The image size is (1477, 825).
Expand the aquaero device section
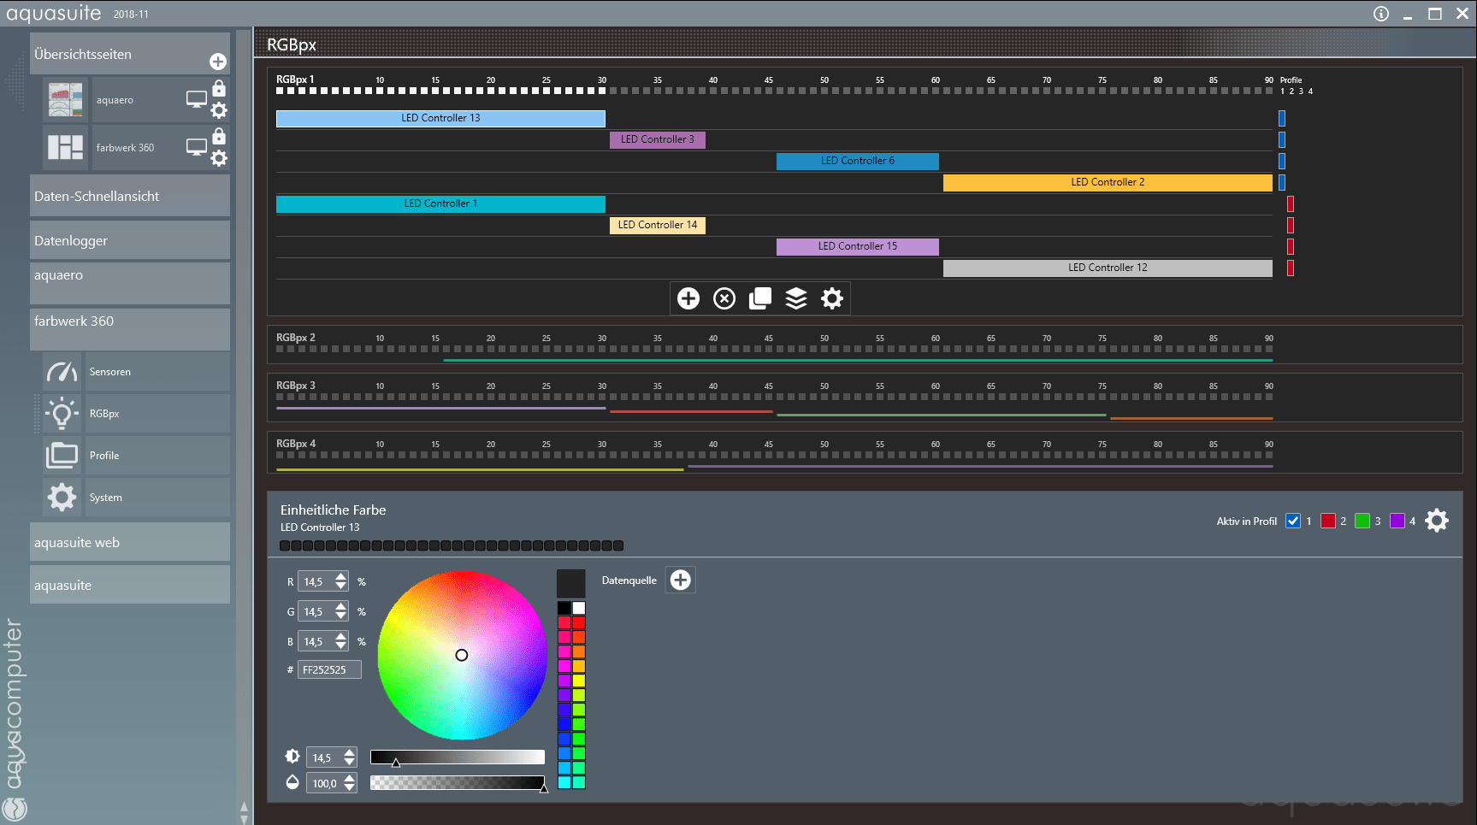(130, 283)
